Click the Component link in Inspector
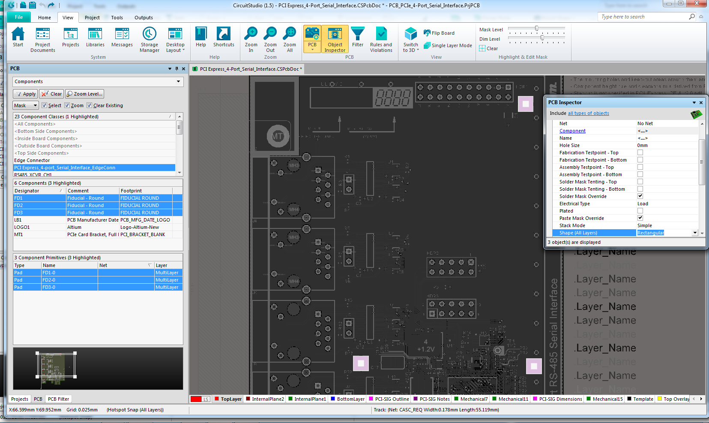Screen dimensions: 709x423 [x=572, y=131]
